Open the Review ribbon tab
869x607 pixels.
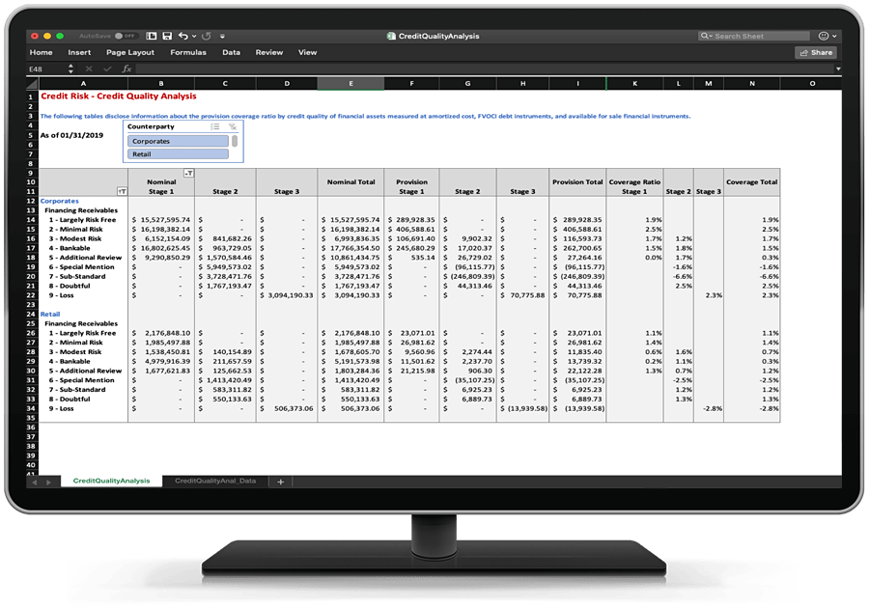click(x=268, y=53)
